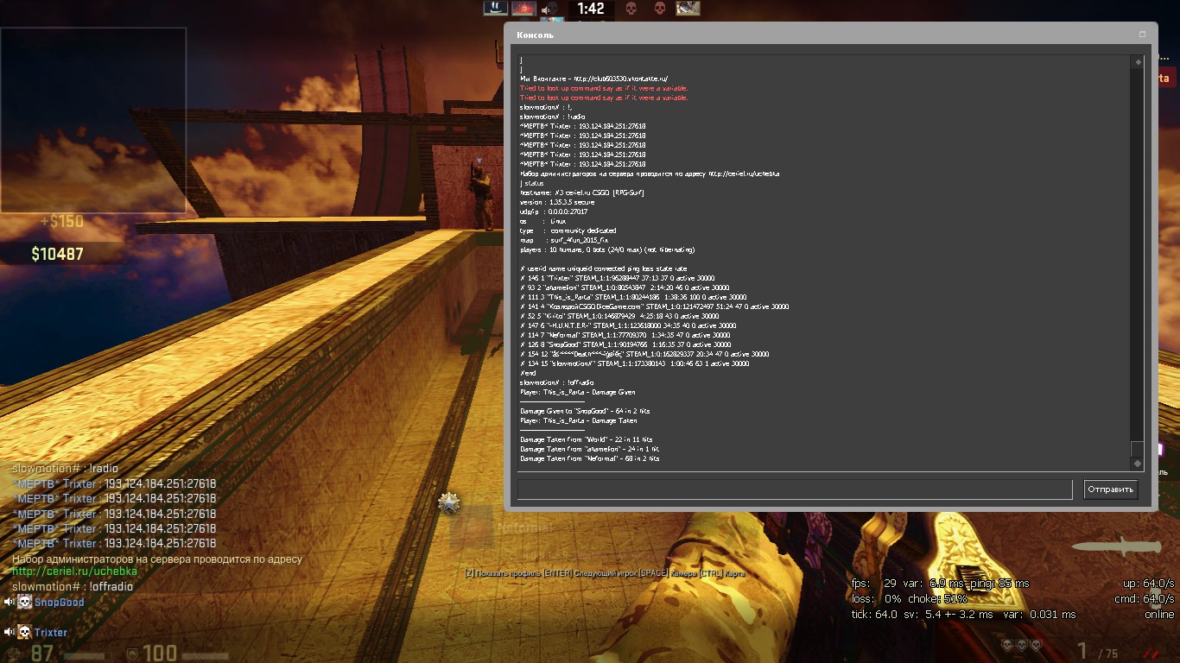Click the 'tick: 64.0' net graph entry
Viewport: 1180px width, 663px height.
click(874, 615)
